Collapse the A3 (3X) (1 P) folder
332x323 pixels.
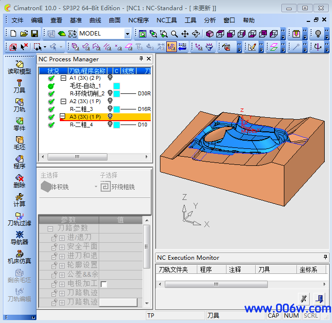point(62,116)
